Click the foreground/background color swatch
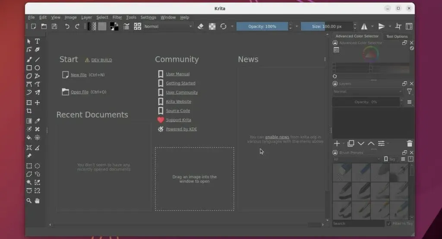Screen dimensions: 442x239 pos(114,26)
